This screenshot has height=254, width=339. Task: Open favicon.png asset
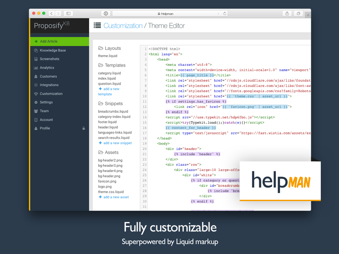[107, 182]
